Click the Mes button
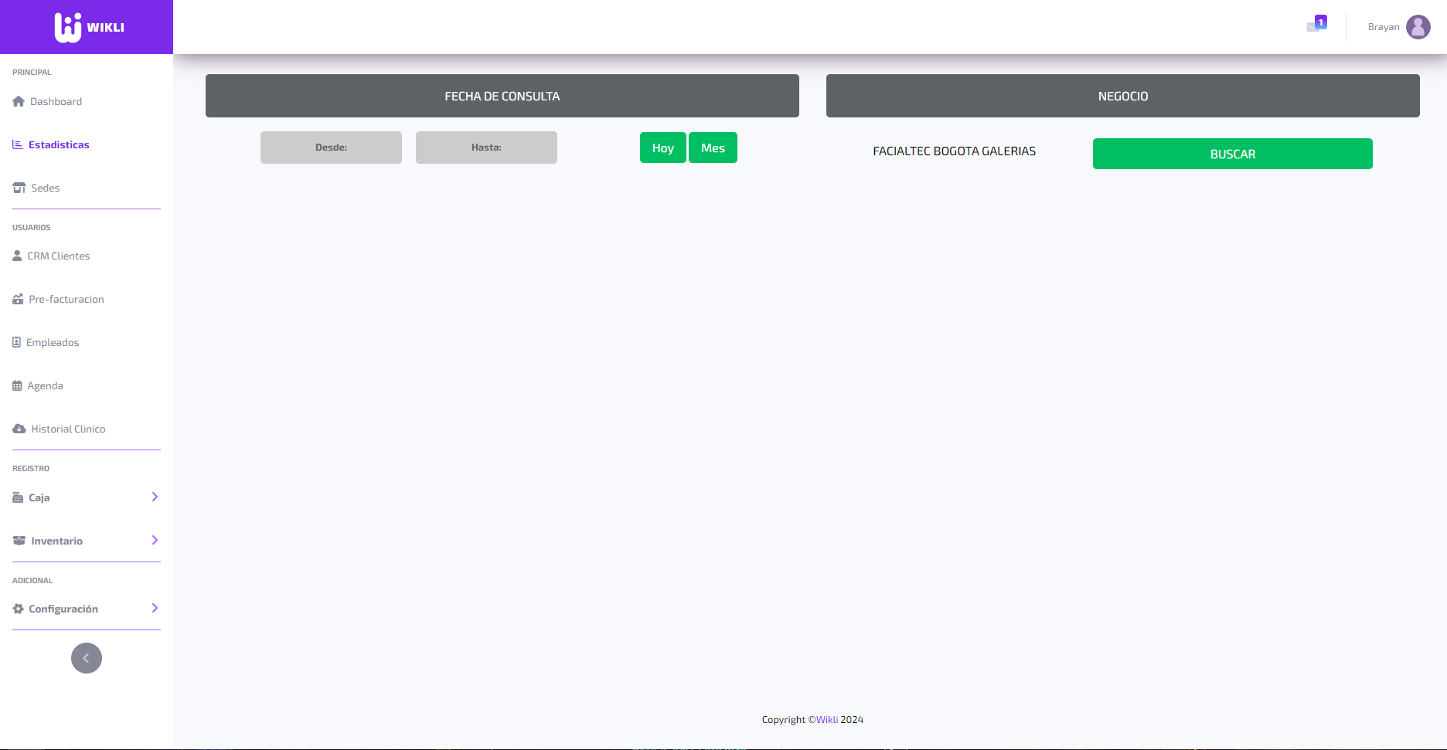1447x750 pixels. click(713, 148)
